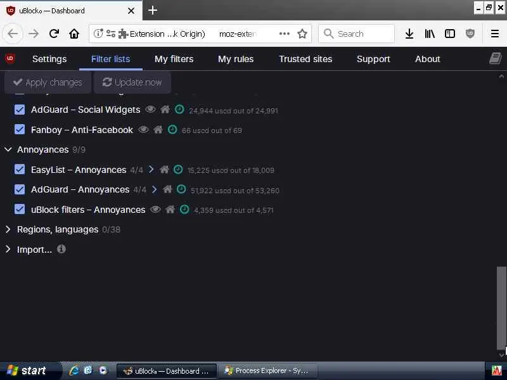The image size is (507, 380).
Task: Expand the Regions, languages section
Action: [x=8, y=229]
